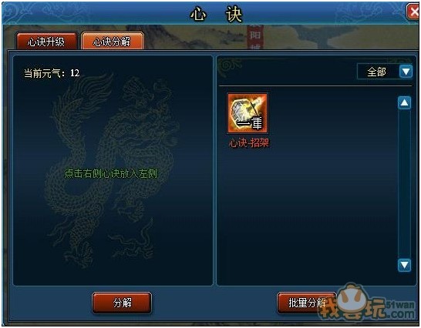The image size is (421, 328).
Task: Click the 心诀 window title
Action: pyautogui.click(x=217, y=14)
